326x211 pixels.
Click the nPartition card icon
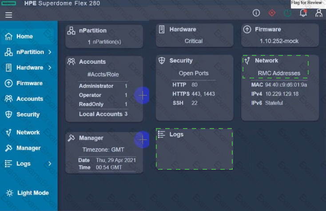[71, 31]
